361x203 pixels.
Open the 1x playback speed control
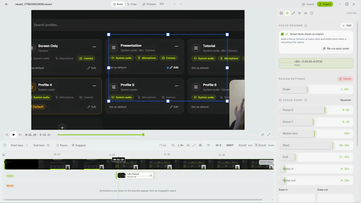click(x=163, y=145)
